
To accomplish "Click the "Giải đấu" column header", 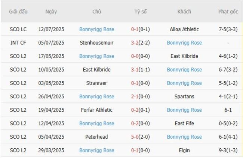I will coord(18,12).
